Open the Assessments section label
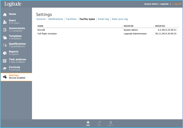Image resolution: width=183 pixels, height=128 pixels. coord(17,28)
